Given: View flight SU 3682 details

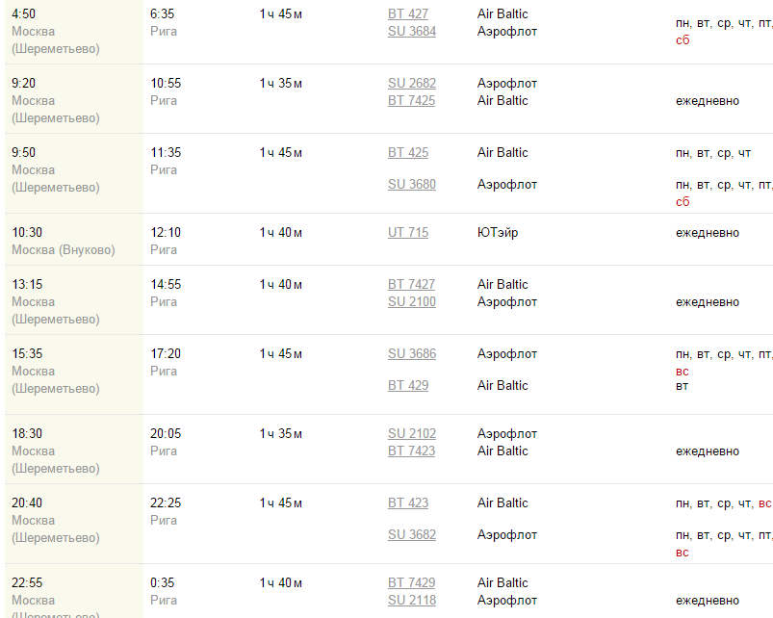Looking at the screenshot, I should pyautogui.click(x=412, y=535).
